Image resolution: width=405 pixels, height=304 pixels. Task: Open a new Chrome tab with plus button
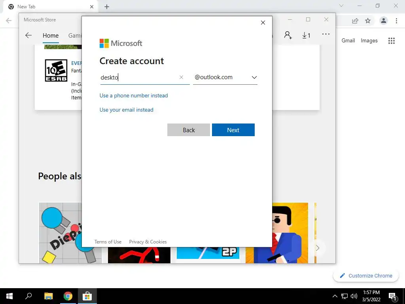coord(107,7)
